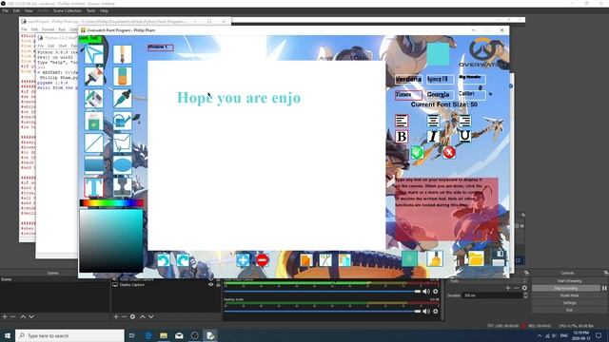Screen dimensions: 609x342
Task: Select the watering can tool
Action: tap(123, 121)
